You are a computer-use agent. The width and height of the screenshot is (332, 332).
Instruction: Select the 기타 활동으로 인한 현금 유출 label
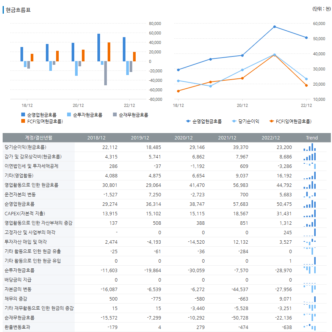[33, 252]
